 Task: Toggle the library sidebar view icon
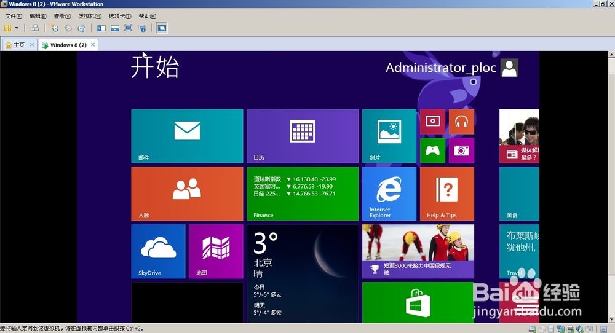click(101, 28)
